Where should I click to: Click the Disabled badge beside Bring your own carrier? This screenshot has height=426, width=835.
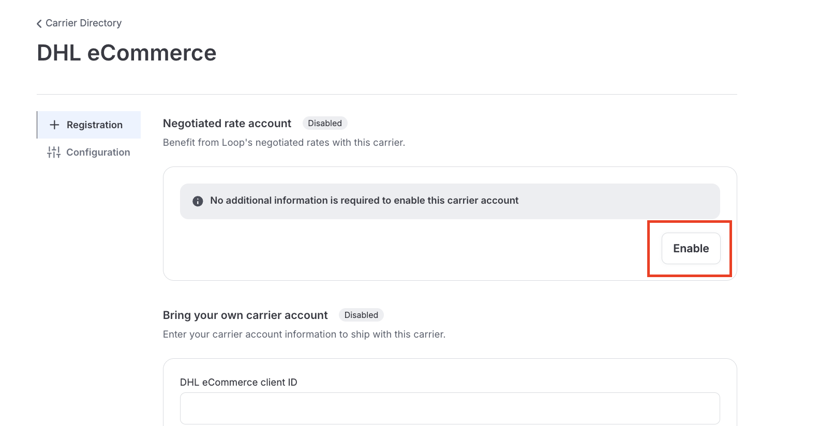coord(361,315)
